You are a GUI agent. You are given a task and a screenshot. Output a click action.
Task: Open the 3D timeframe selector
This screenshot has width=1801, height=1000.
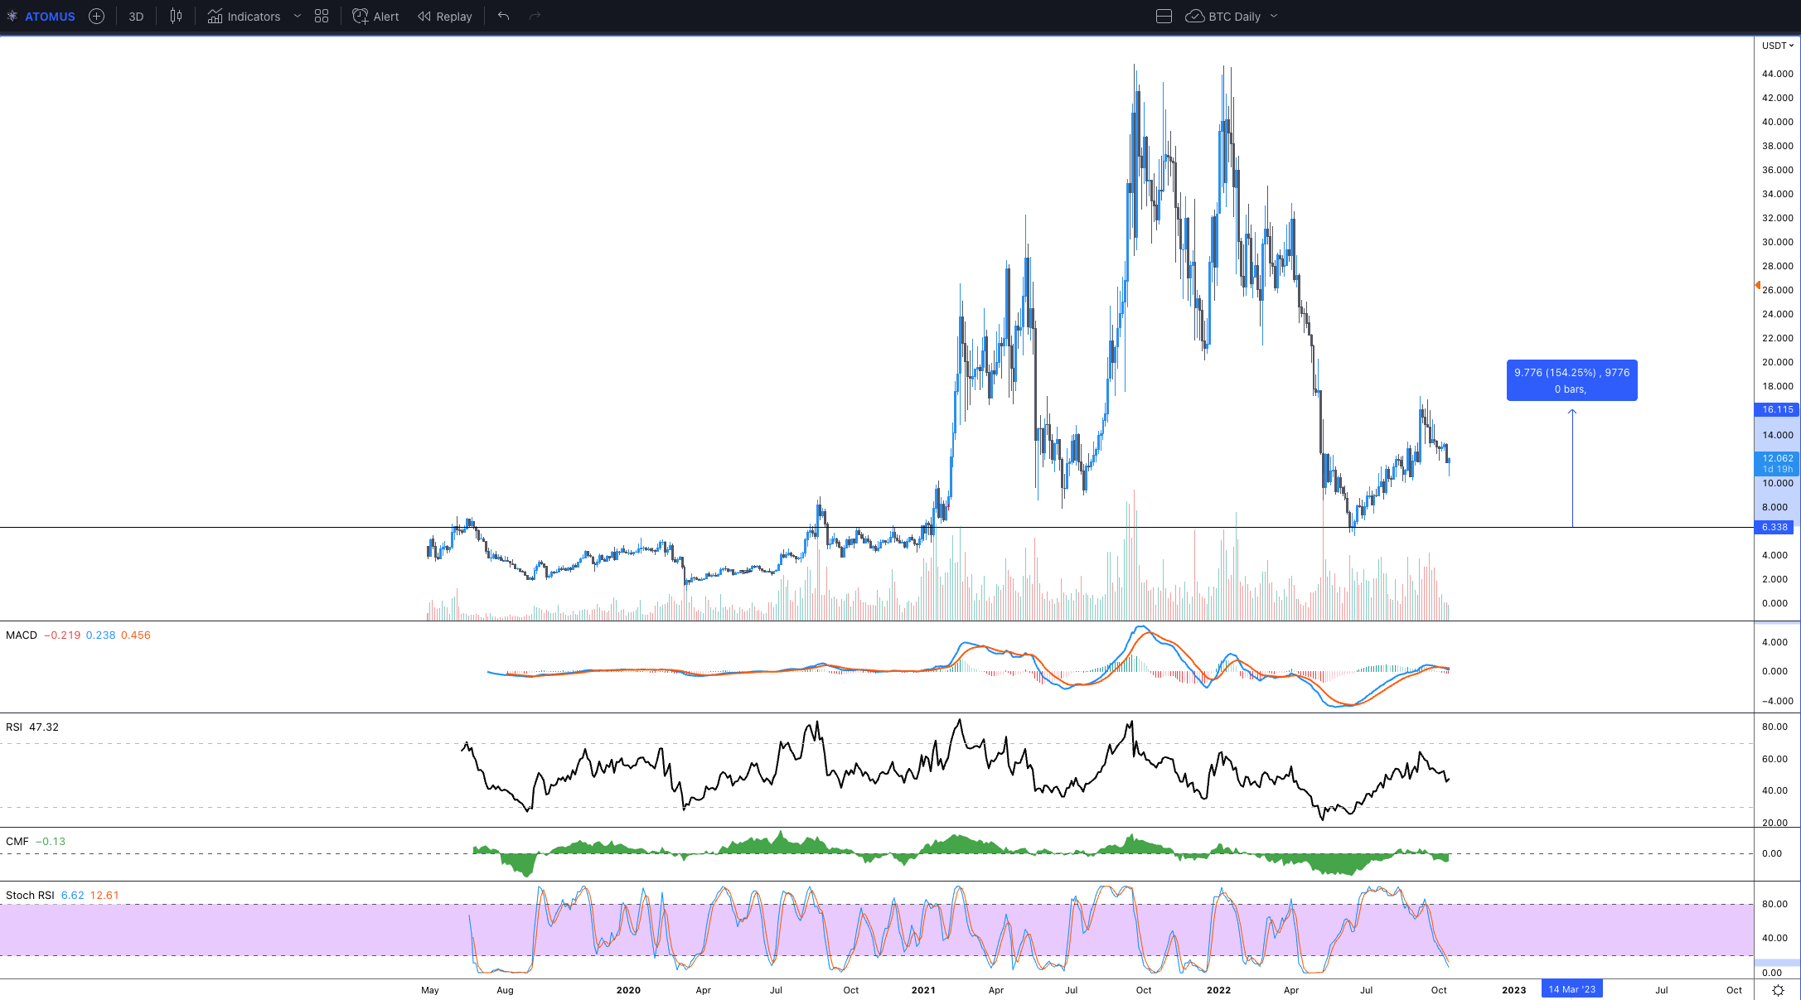[x=136, y=17]
